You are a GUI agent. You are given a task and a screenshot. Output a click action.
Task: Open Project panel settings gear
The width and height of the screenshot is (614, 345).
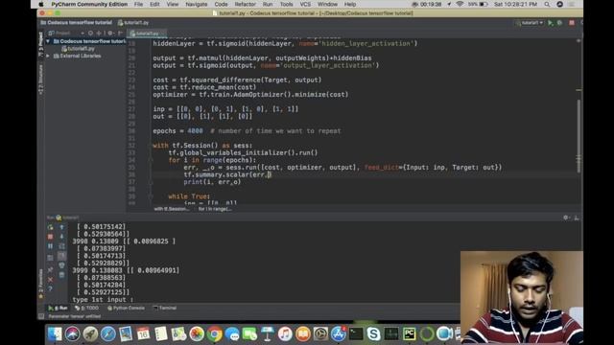pyautogui.click(x=110, y=34)
